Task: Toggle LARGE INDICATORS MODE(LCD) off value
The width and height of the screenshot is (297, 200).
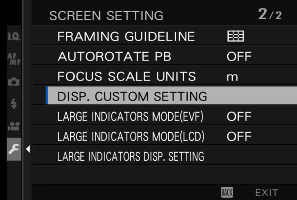Action: (x=239, y=136)
